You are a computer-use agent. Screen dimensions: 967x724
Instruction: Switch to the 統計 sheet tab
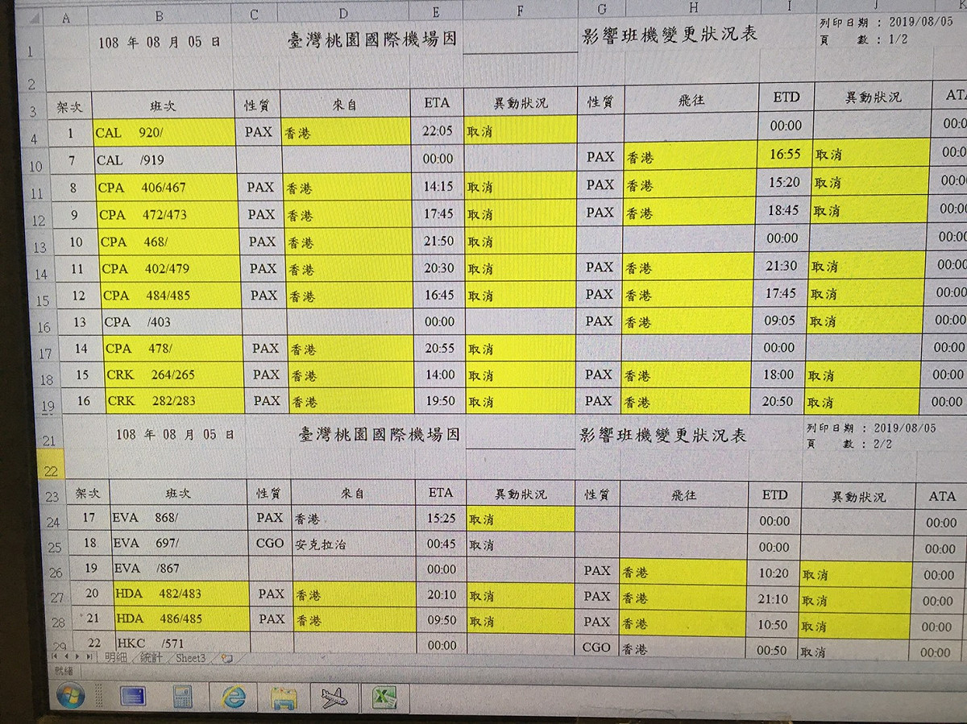click(151, 657)
